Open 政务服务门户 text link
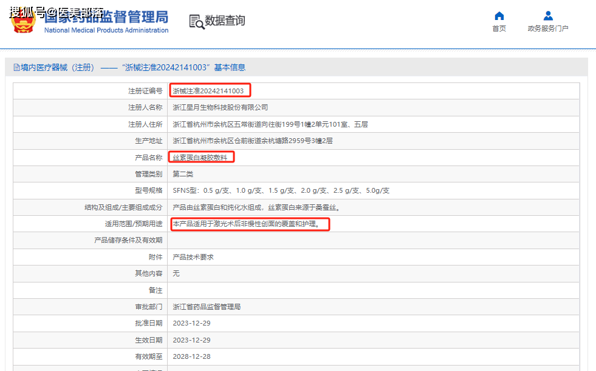The image size is (596, 371). tap(548, 28)
